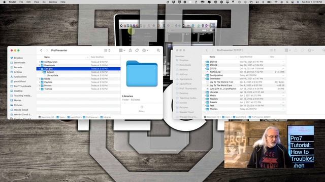Expand the Presets folder in ProPresenter window

(x=40, y=85)
